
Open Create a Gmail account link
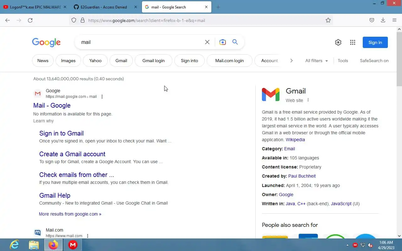72,154
